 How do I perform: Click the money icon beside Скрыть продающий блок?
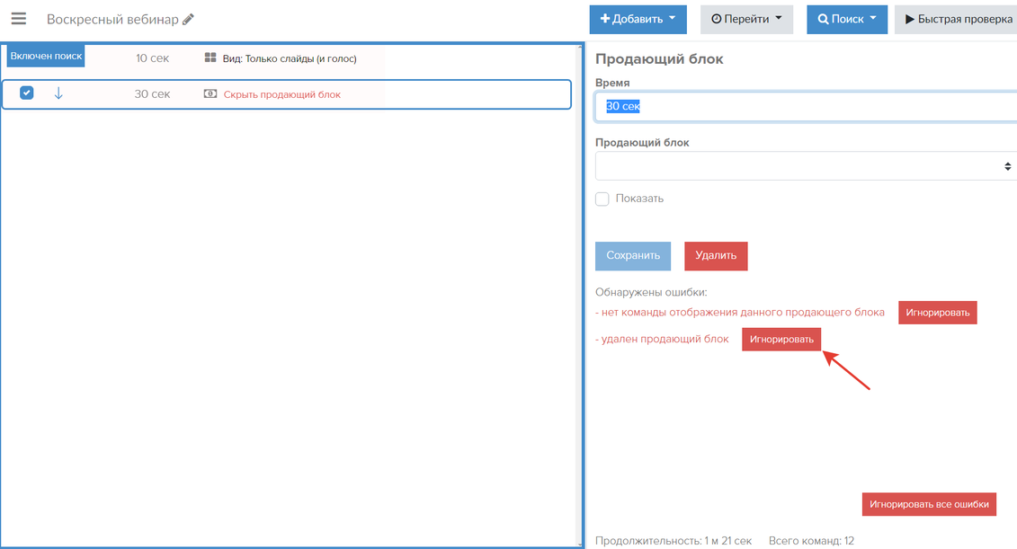coord(210,94)
